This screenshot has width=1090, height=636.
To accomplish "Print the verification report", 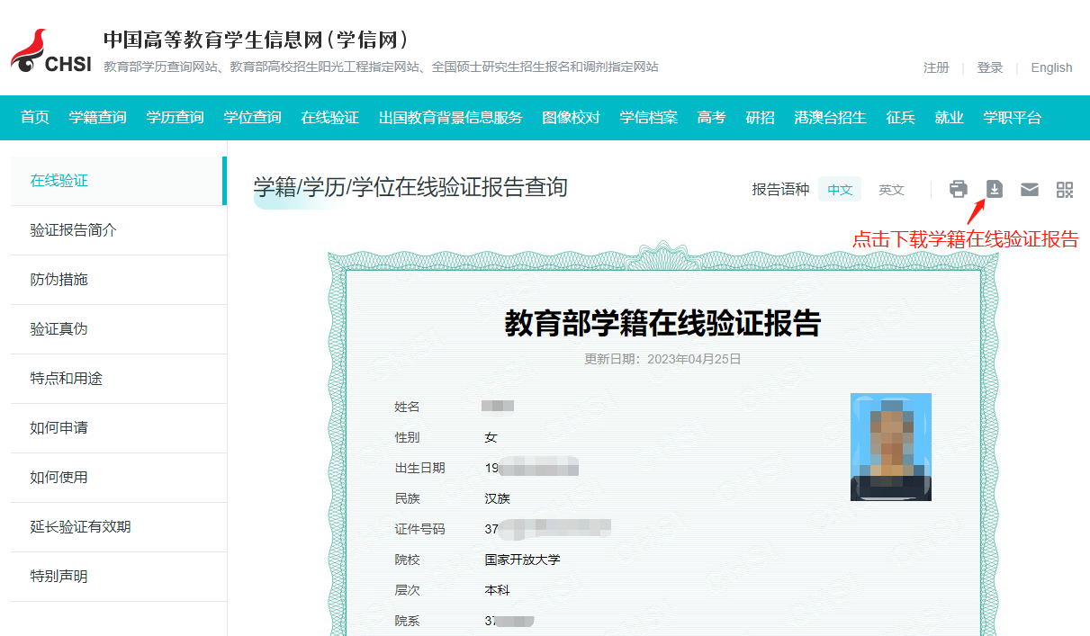I will 959,189.
